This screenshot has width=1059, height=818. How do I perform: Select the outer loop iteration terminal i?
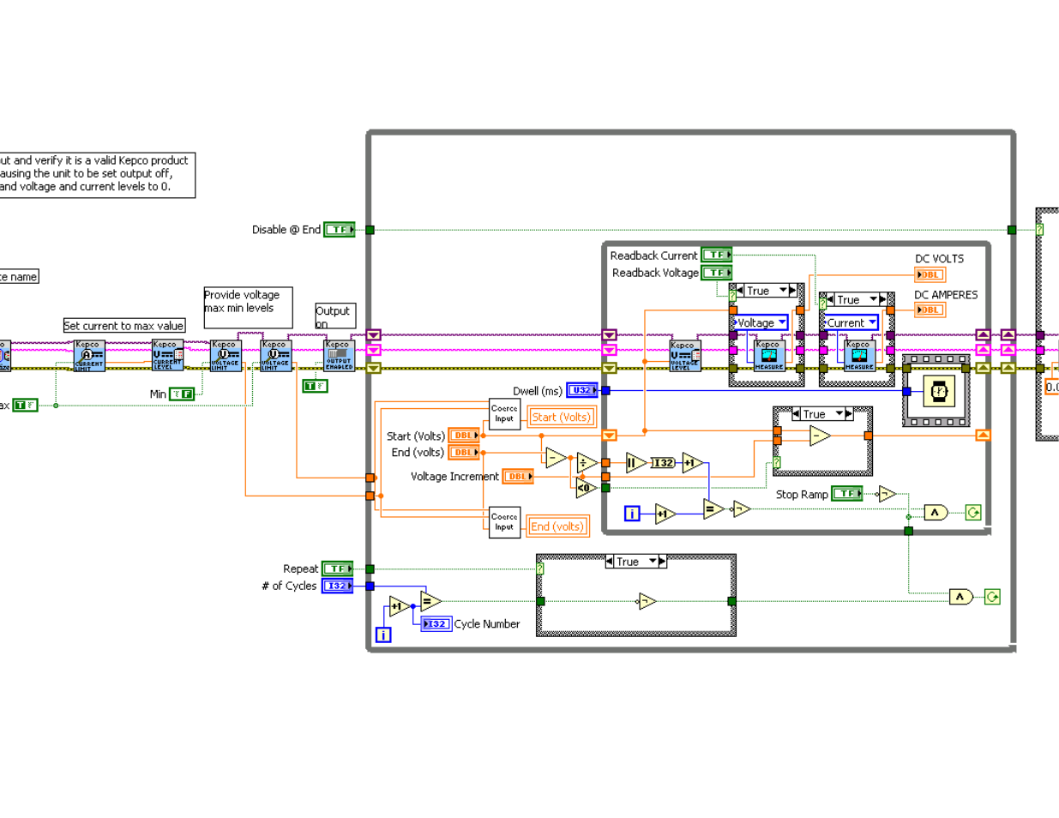coord(383,635)
